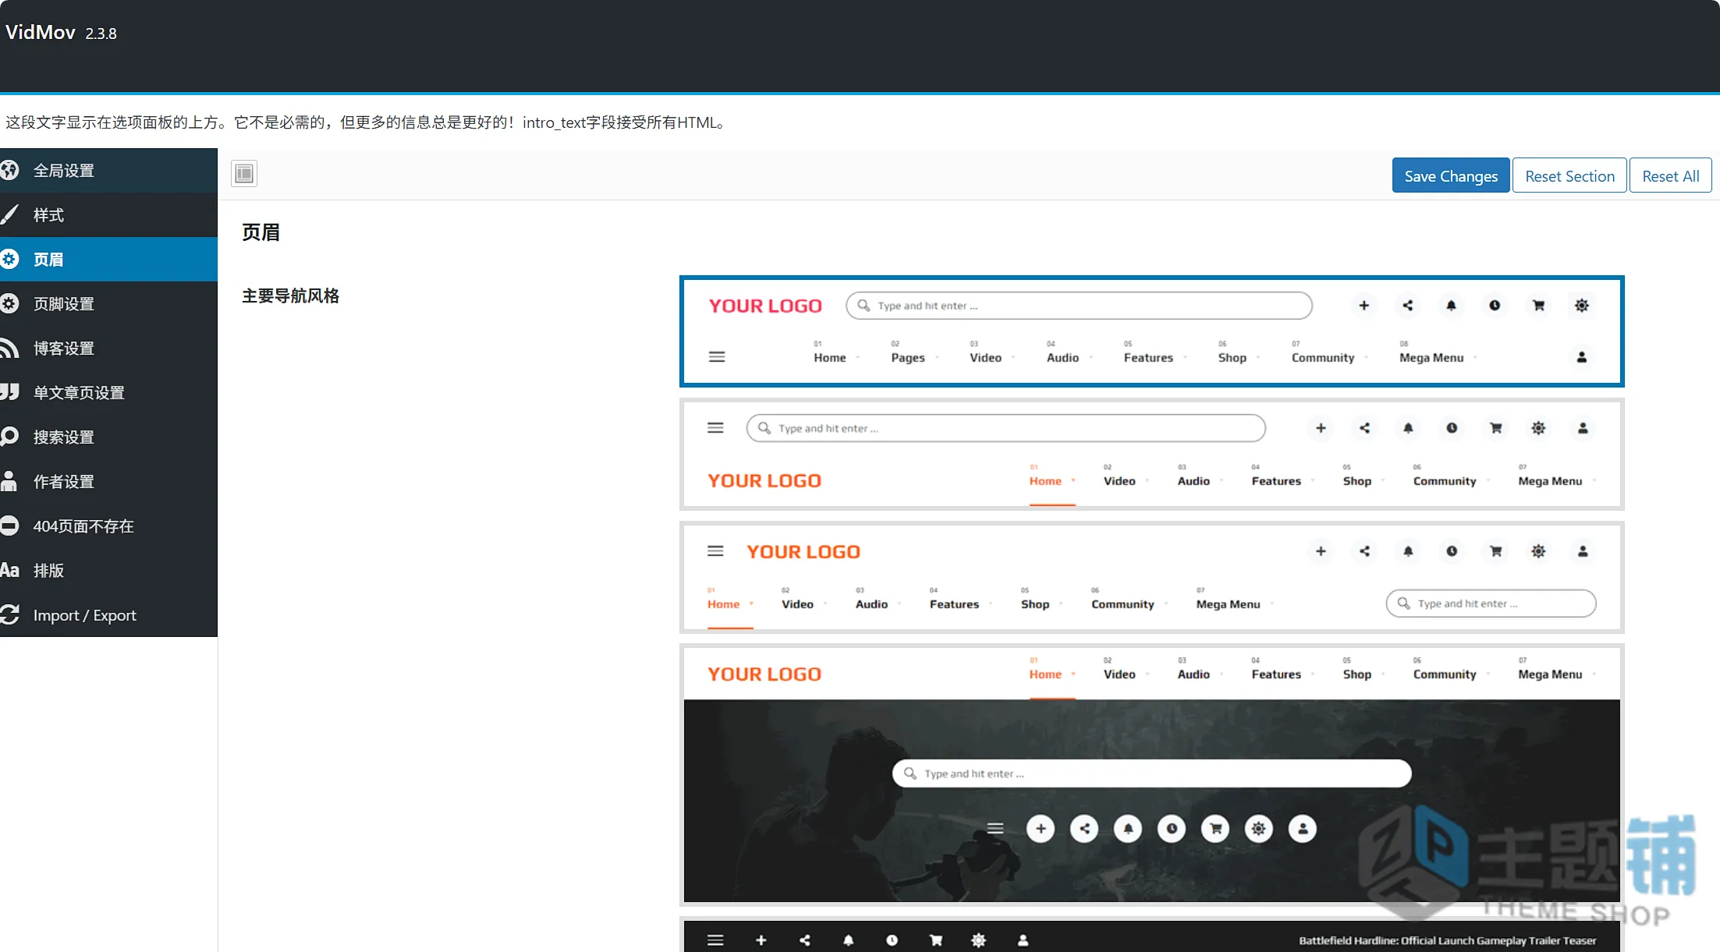This screenshot has width=1720, height=952.
Task: Click the 主要导航风格 field label
Action: click(290, 296)
